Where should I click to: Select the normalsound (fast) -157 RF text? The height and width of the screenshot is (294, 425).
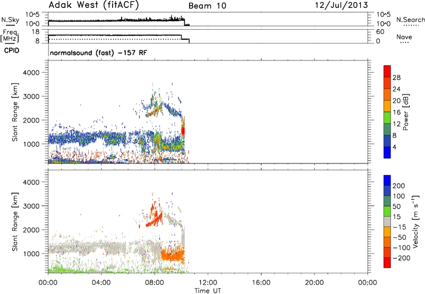[98, 53]
